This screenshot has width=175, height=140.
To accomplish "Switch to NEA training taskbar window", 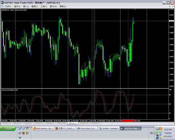I will (x=43, y=129).
